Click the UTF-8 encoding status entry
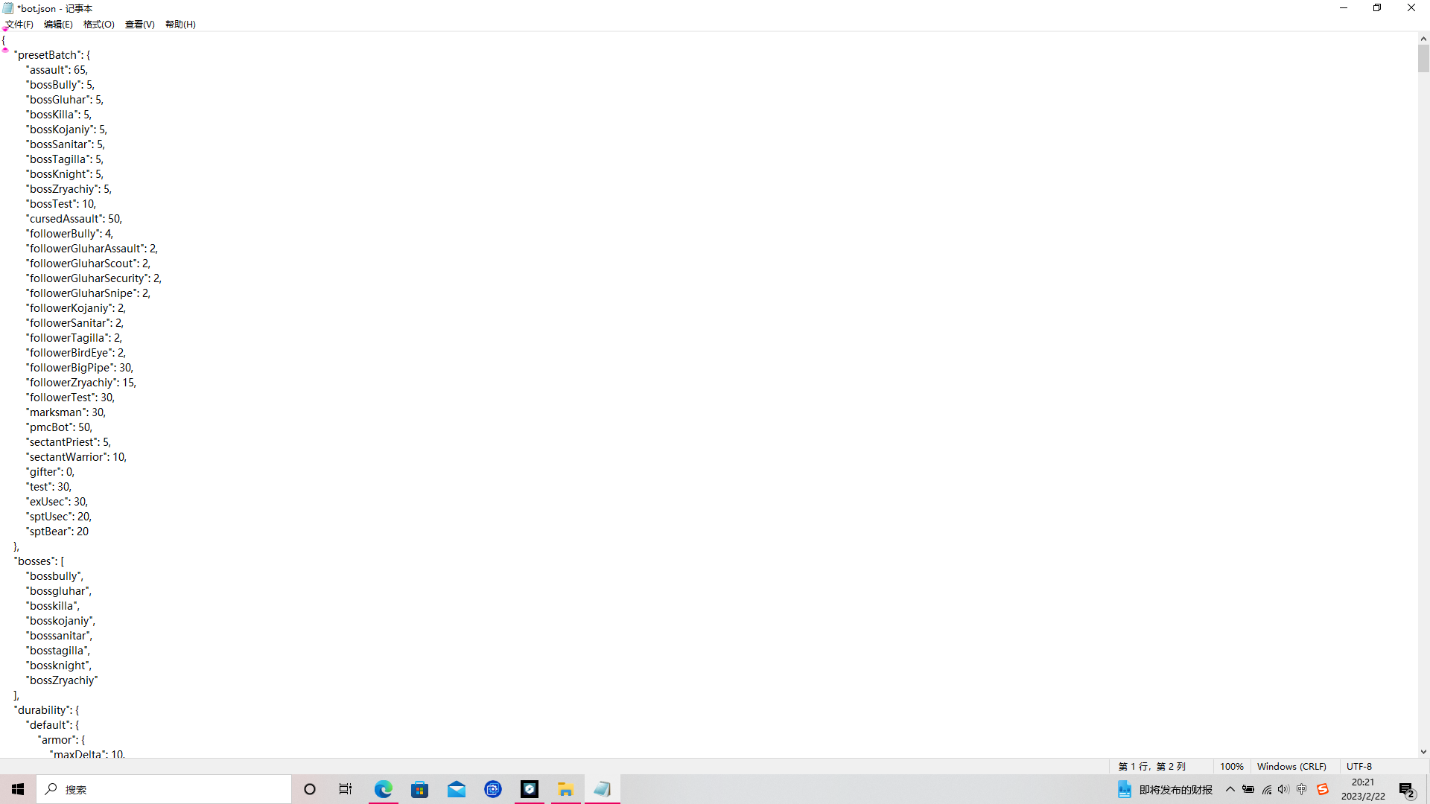Screen dimensions: 1430x804 coord(1359,767)
